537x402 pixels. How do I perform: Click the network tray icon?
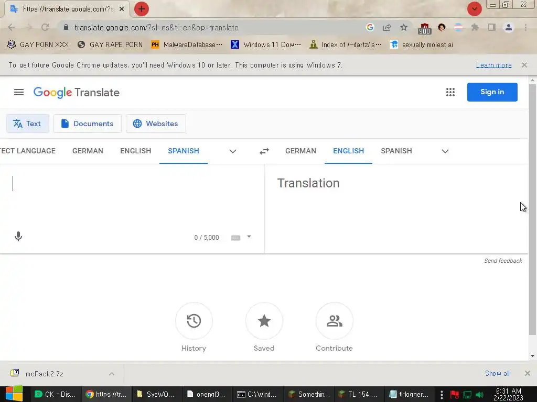tap(467, 395)
